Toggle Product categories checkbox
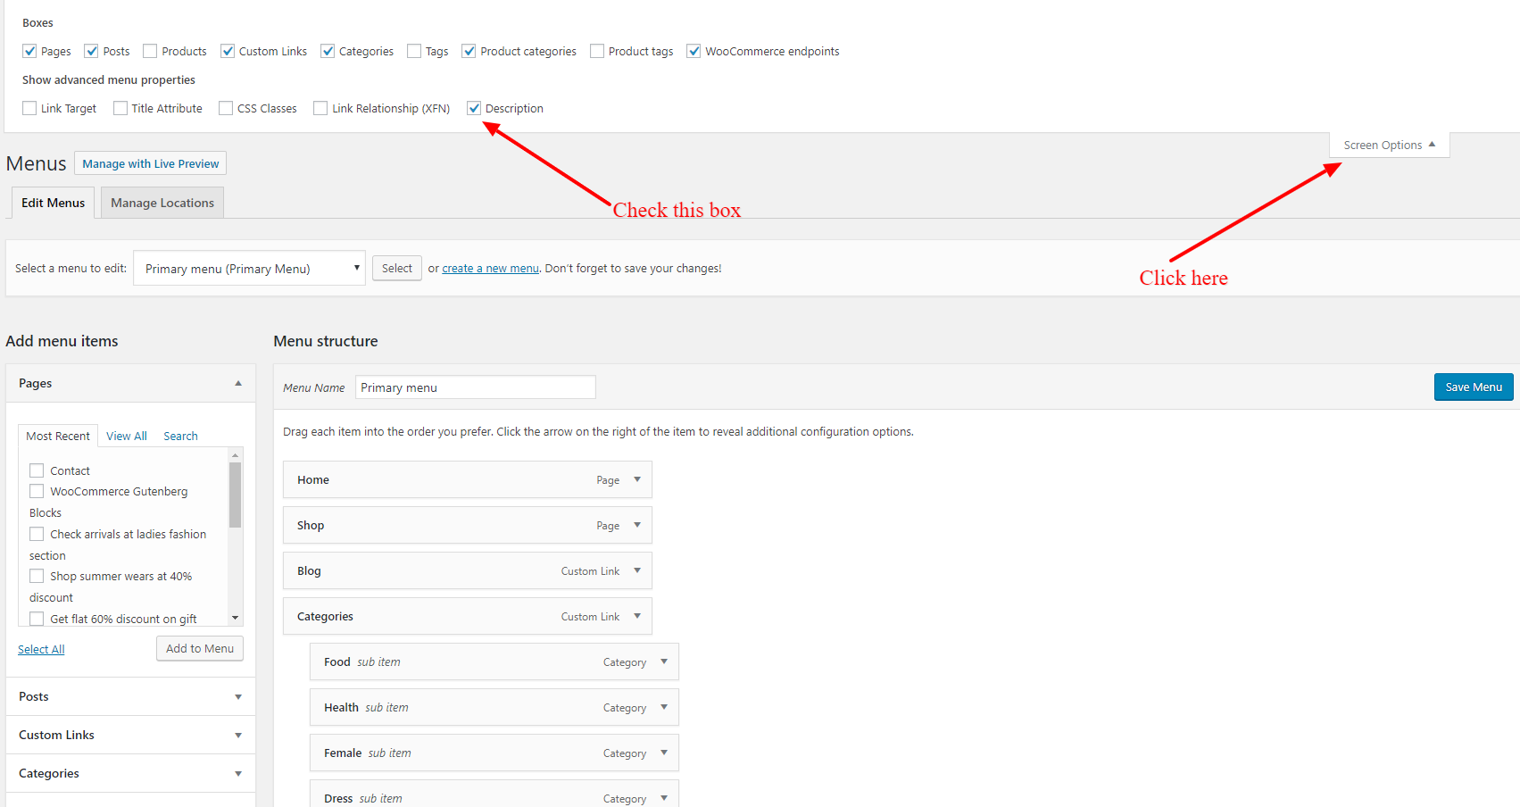Screen dimensions: 1520x807 click(x=469, y=51)
